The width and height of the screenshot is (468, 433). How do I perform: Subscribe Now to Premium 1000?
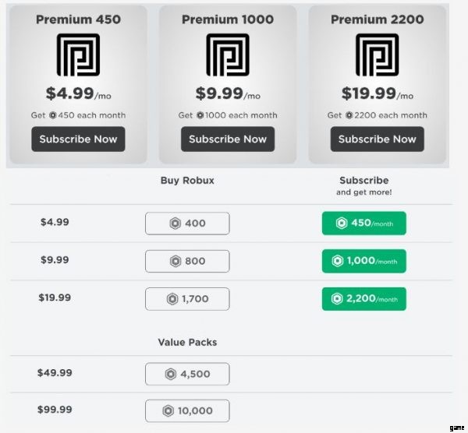click(228, 139)
